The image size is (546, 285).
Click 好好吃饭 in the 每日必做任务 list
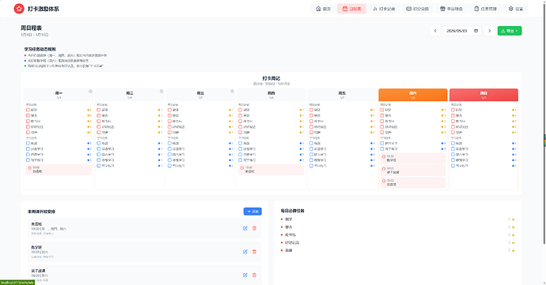[292, 242]
